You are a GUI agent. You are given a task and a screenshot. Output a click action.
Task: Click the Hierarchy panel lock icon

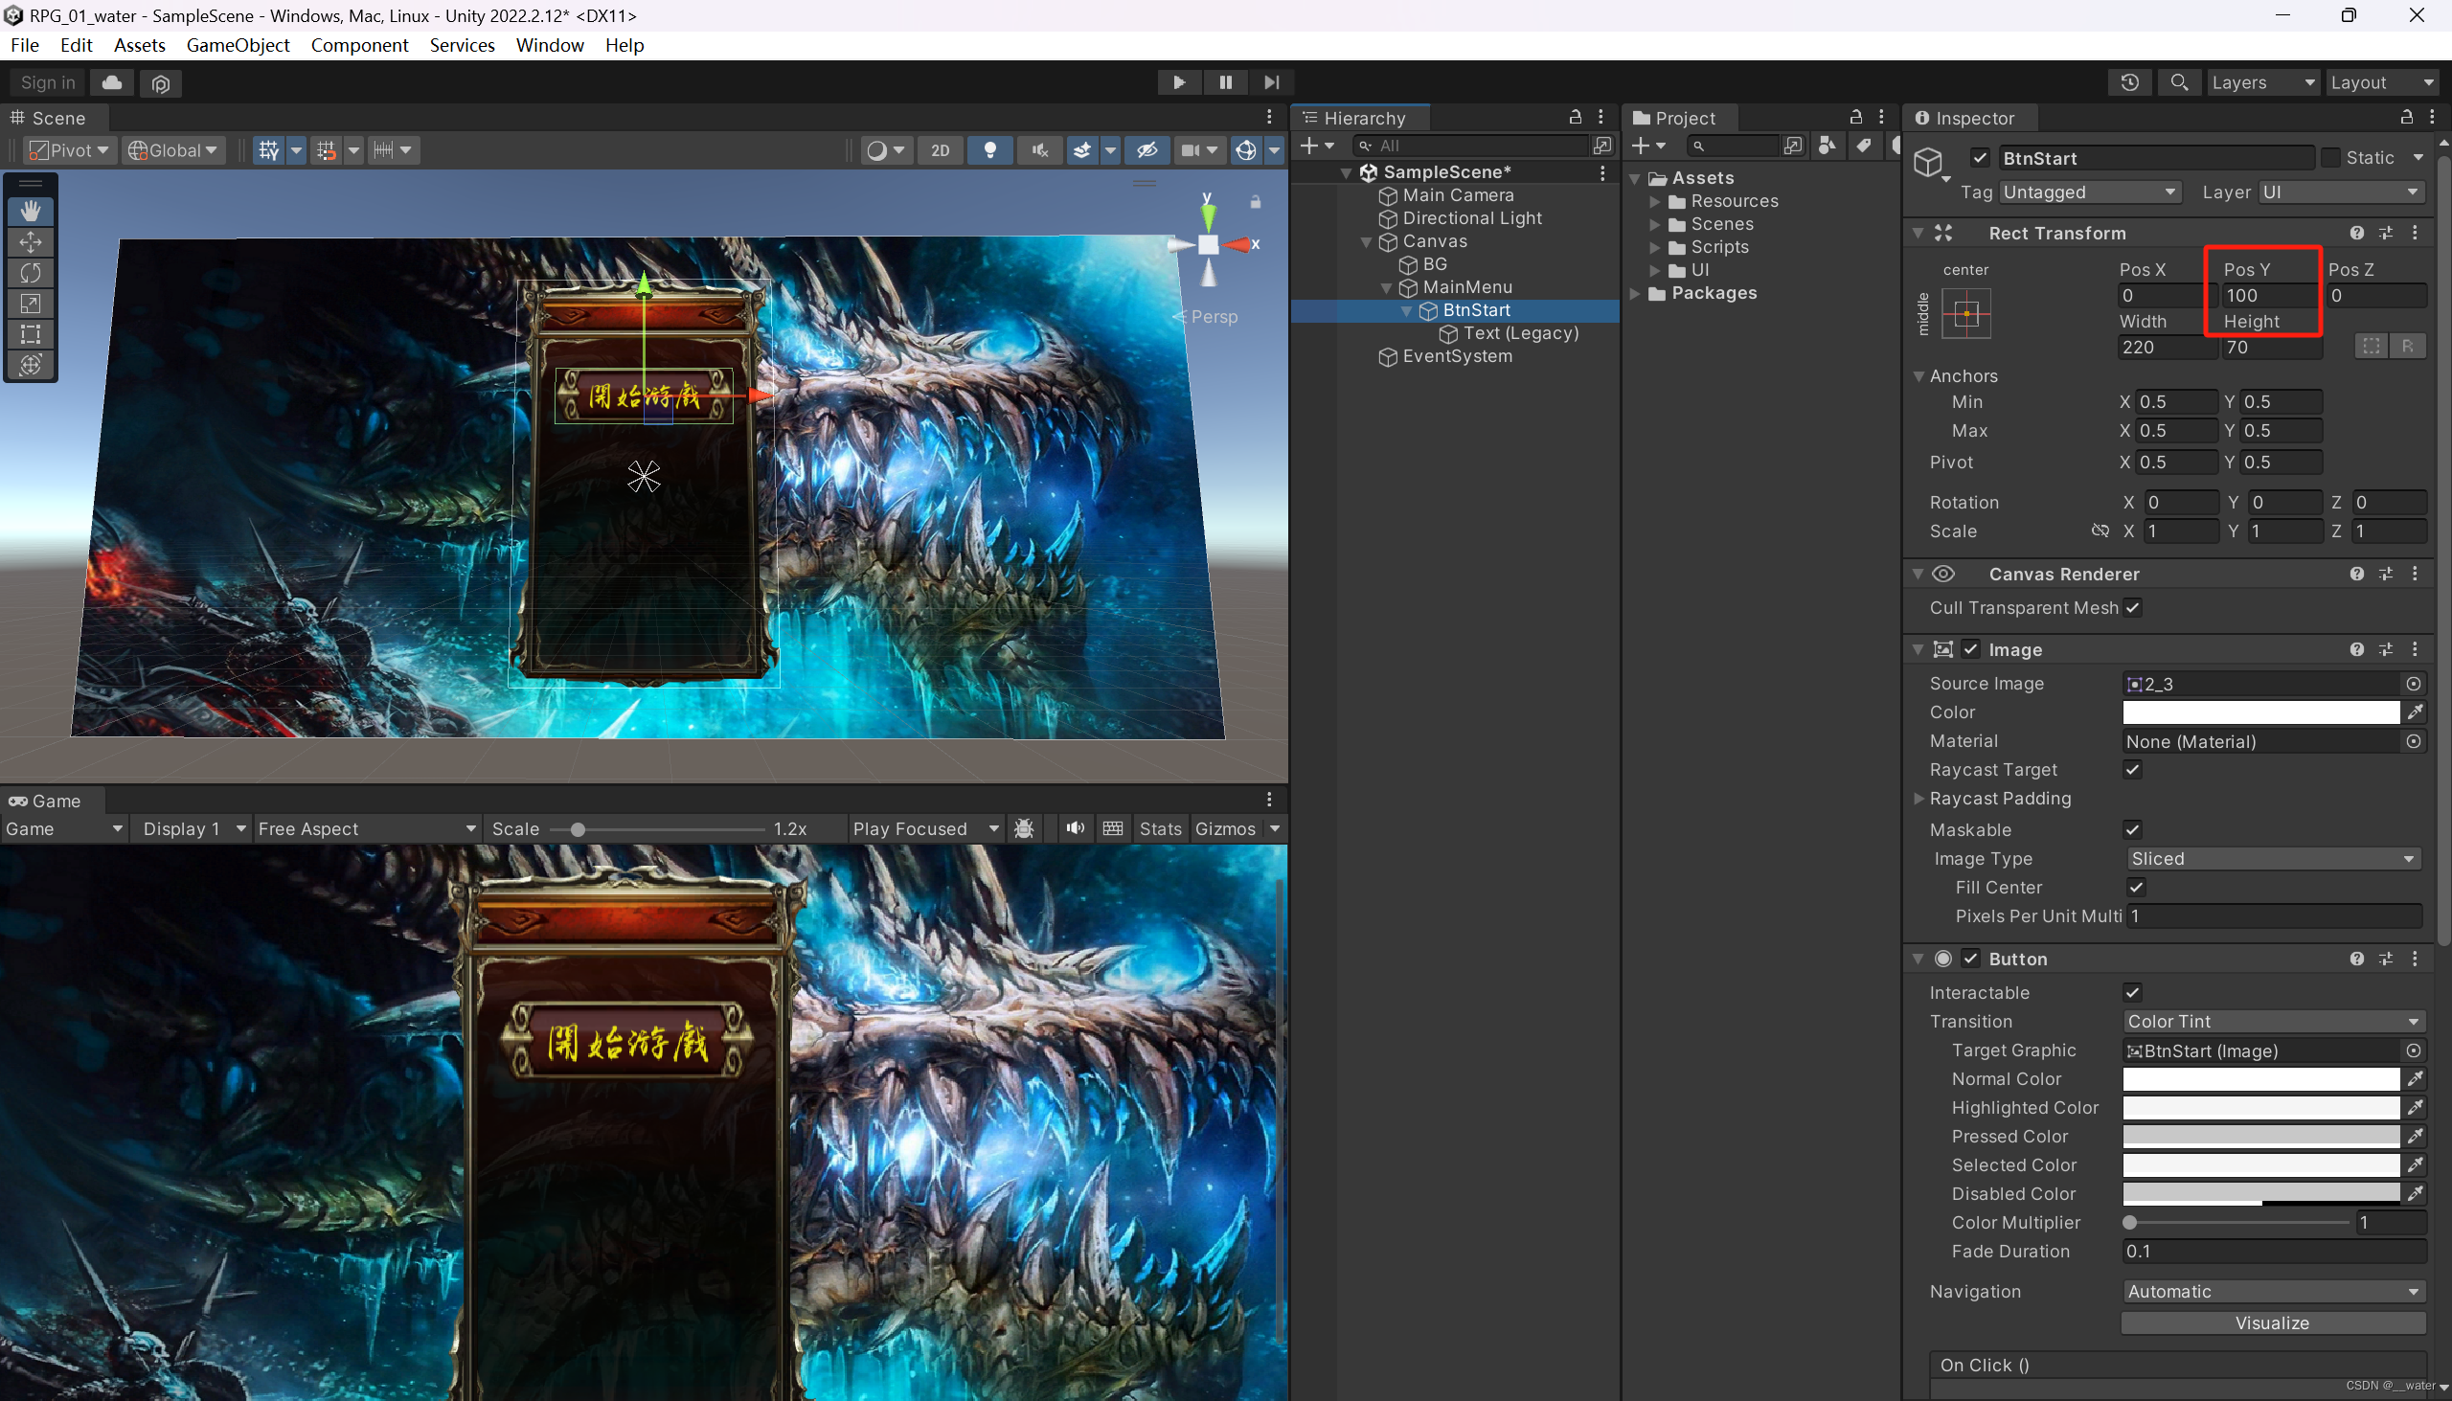(1576, 118)
